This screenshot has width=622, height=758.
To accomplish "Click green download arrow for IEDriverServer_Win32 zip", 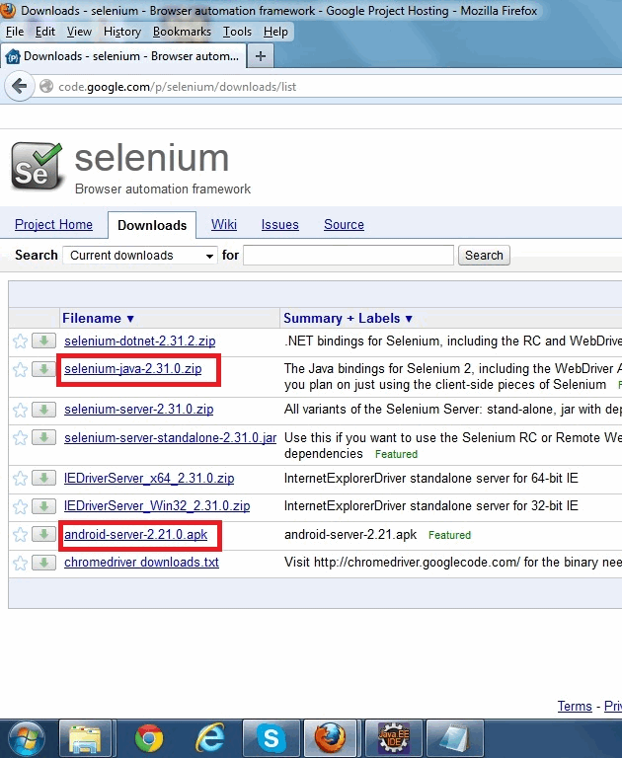I will pyautogui.click(x=44, y=506).
